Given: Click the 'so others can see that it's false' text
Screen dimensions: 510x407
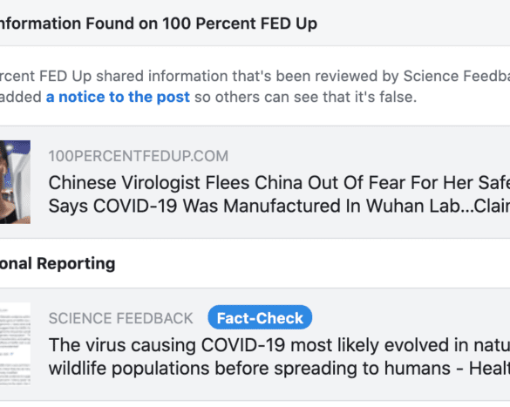Looking at the screenshot, I should (305, 97).
